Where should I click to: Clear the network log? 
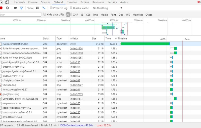pyautogui.click(x=7, y=8)
